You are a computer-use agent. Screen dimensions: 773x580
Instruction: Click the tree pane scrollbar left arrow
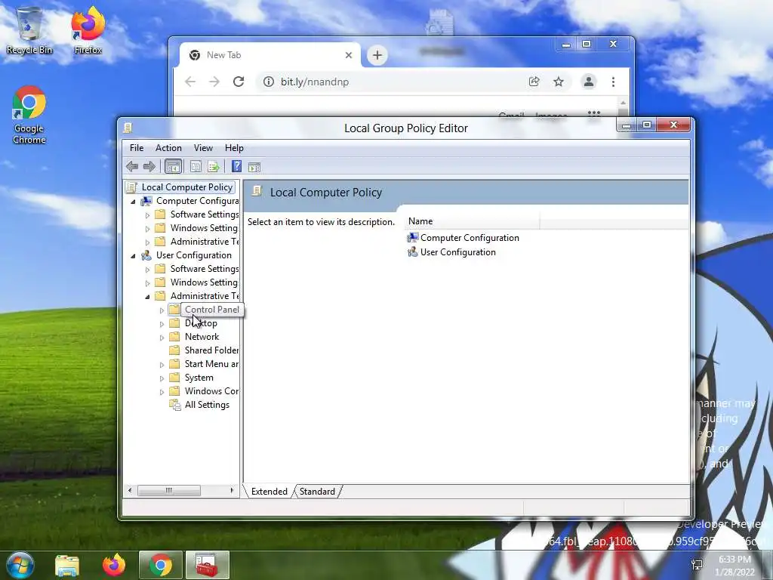130,490
